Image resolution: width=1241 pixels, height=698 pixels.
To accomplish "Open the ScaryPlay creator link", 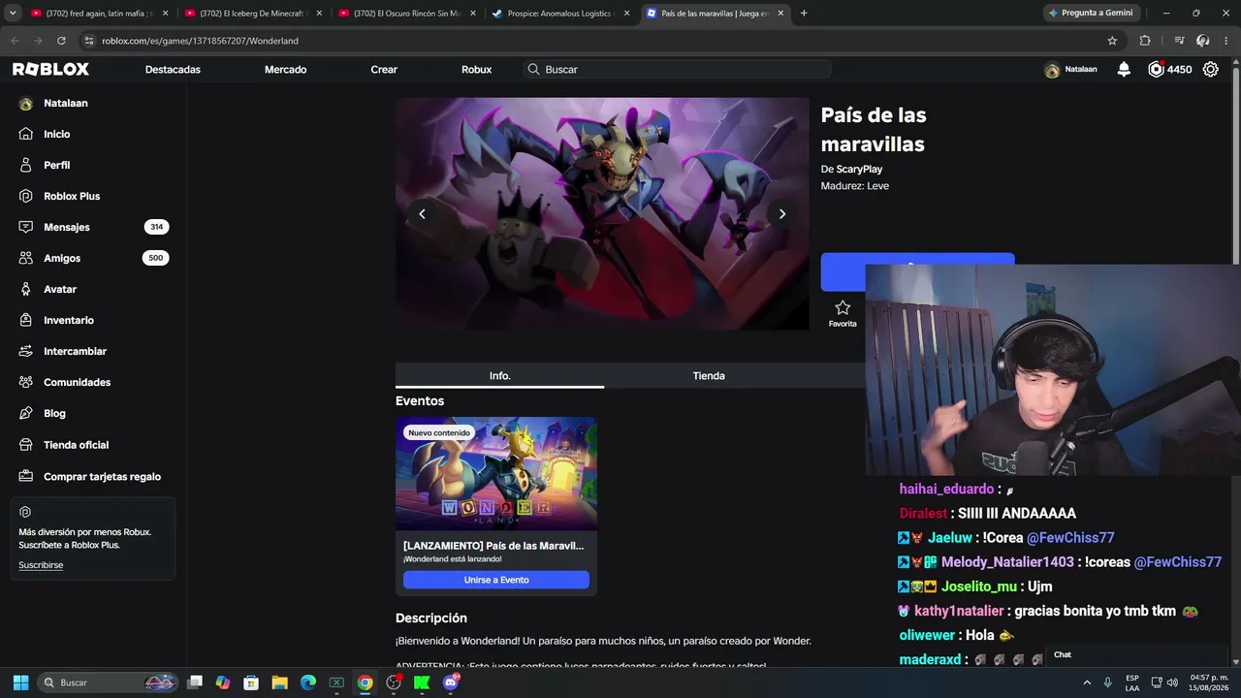I will coord(859,169).
